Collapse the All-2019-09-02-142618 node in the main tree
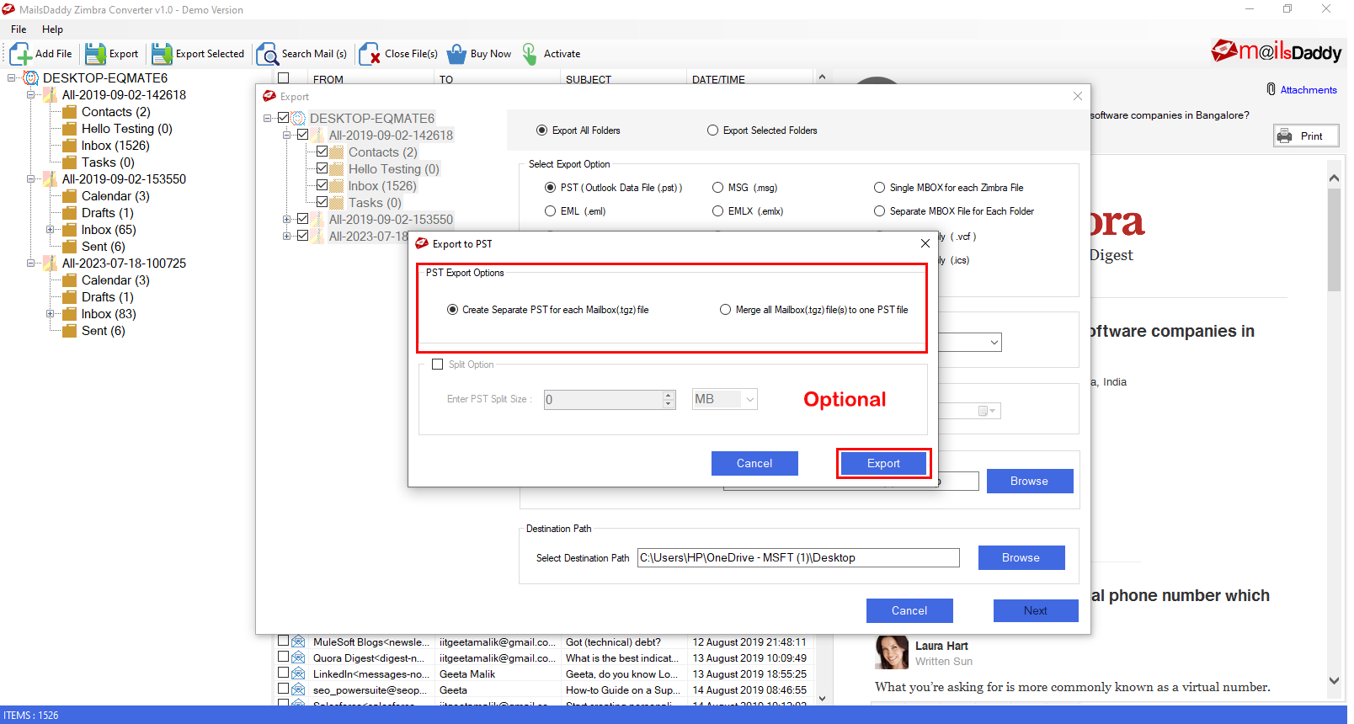 pos(31,95)
